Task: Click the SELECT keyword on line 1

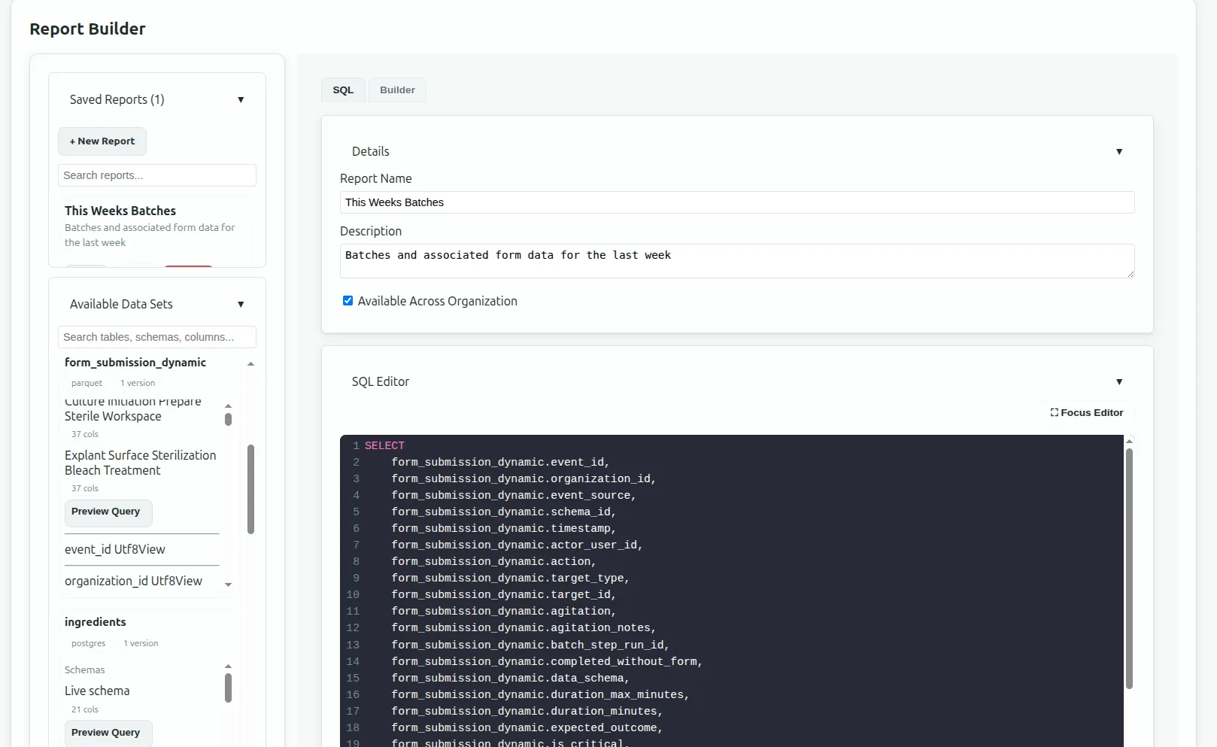Action: (x=384, y=445)
